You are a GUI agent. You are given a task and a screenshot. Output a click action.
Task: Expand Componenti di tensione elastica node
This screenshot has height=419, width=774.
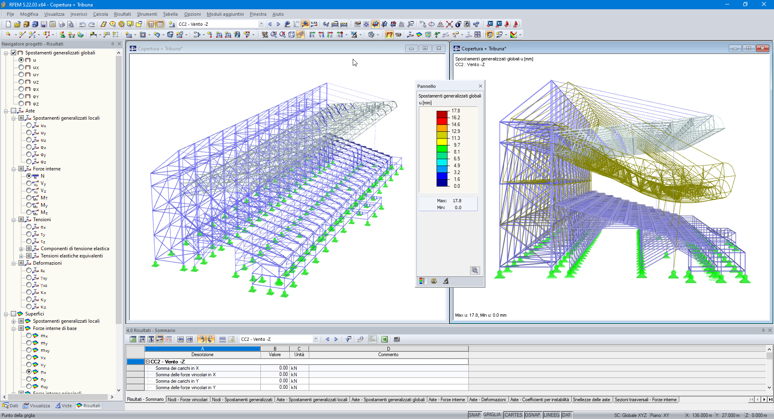pos(21,249)
